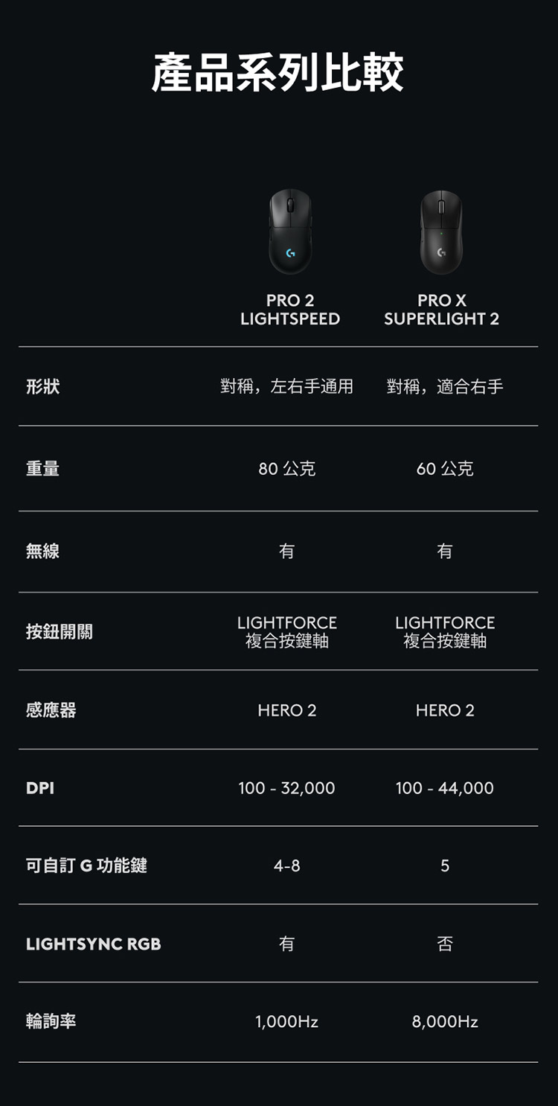Click the 1,000Hz polling rate value

click(287, 1022)
